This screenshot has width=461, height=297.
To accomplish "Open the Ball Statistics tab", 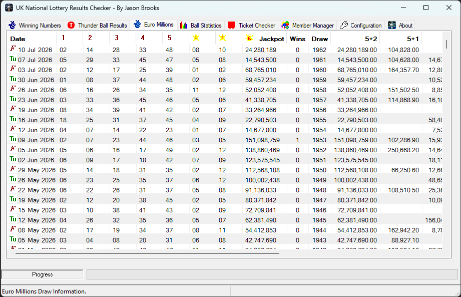I will coord(201,25).
